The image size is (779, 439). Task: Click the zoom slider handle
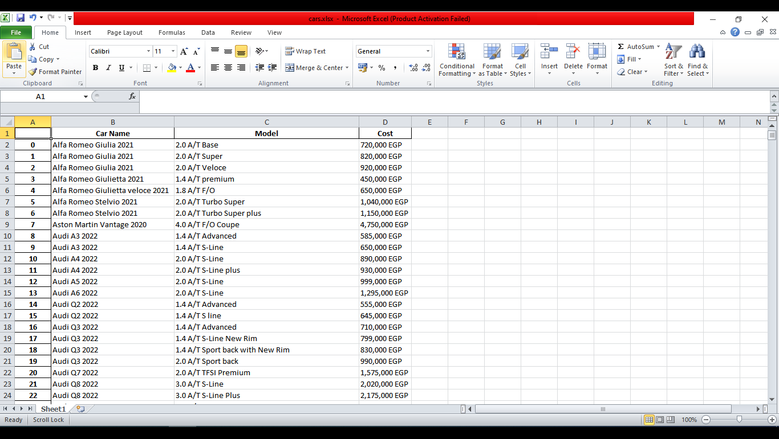coord(739,420)
